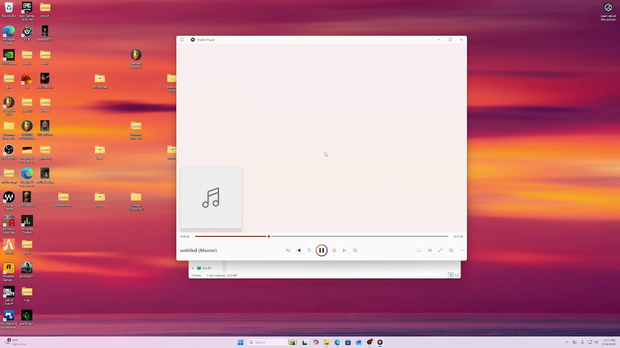Select the Crimson (Drum Kit) folder
The image size is (620, 348).
pyautogui.click(x=136, y=201)
